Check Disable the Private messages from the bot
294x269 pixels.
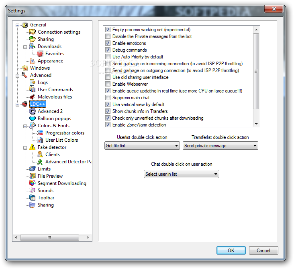pyautogui.click(x=108, y=36)
